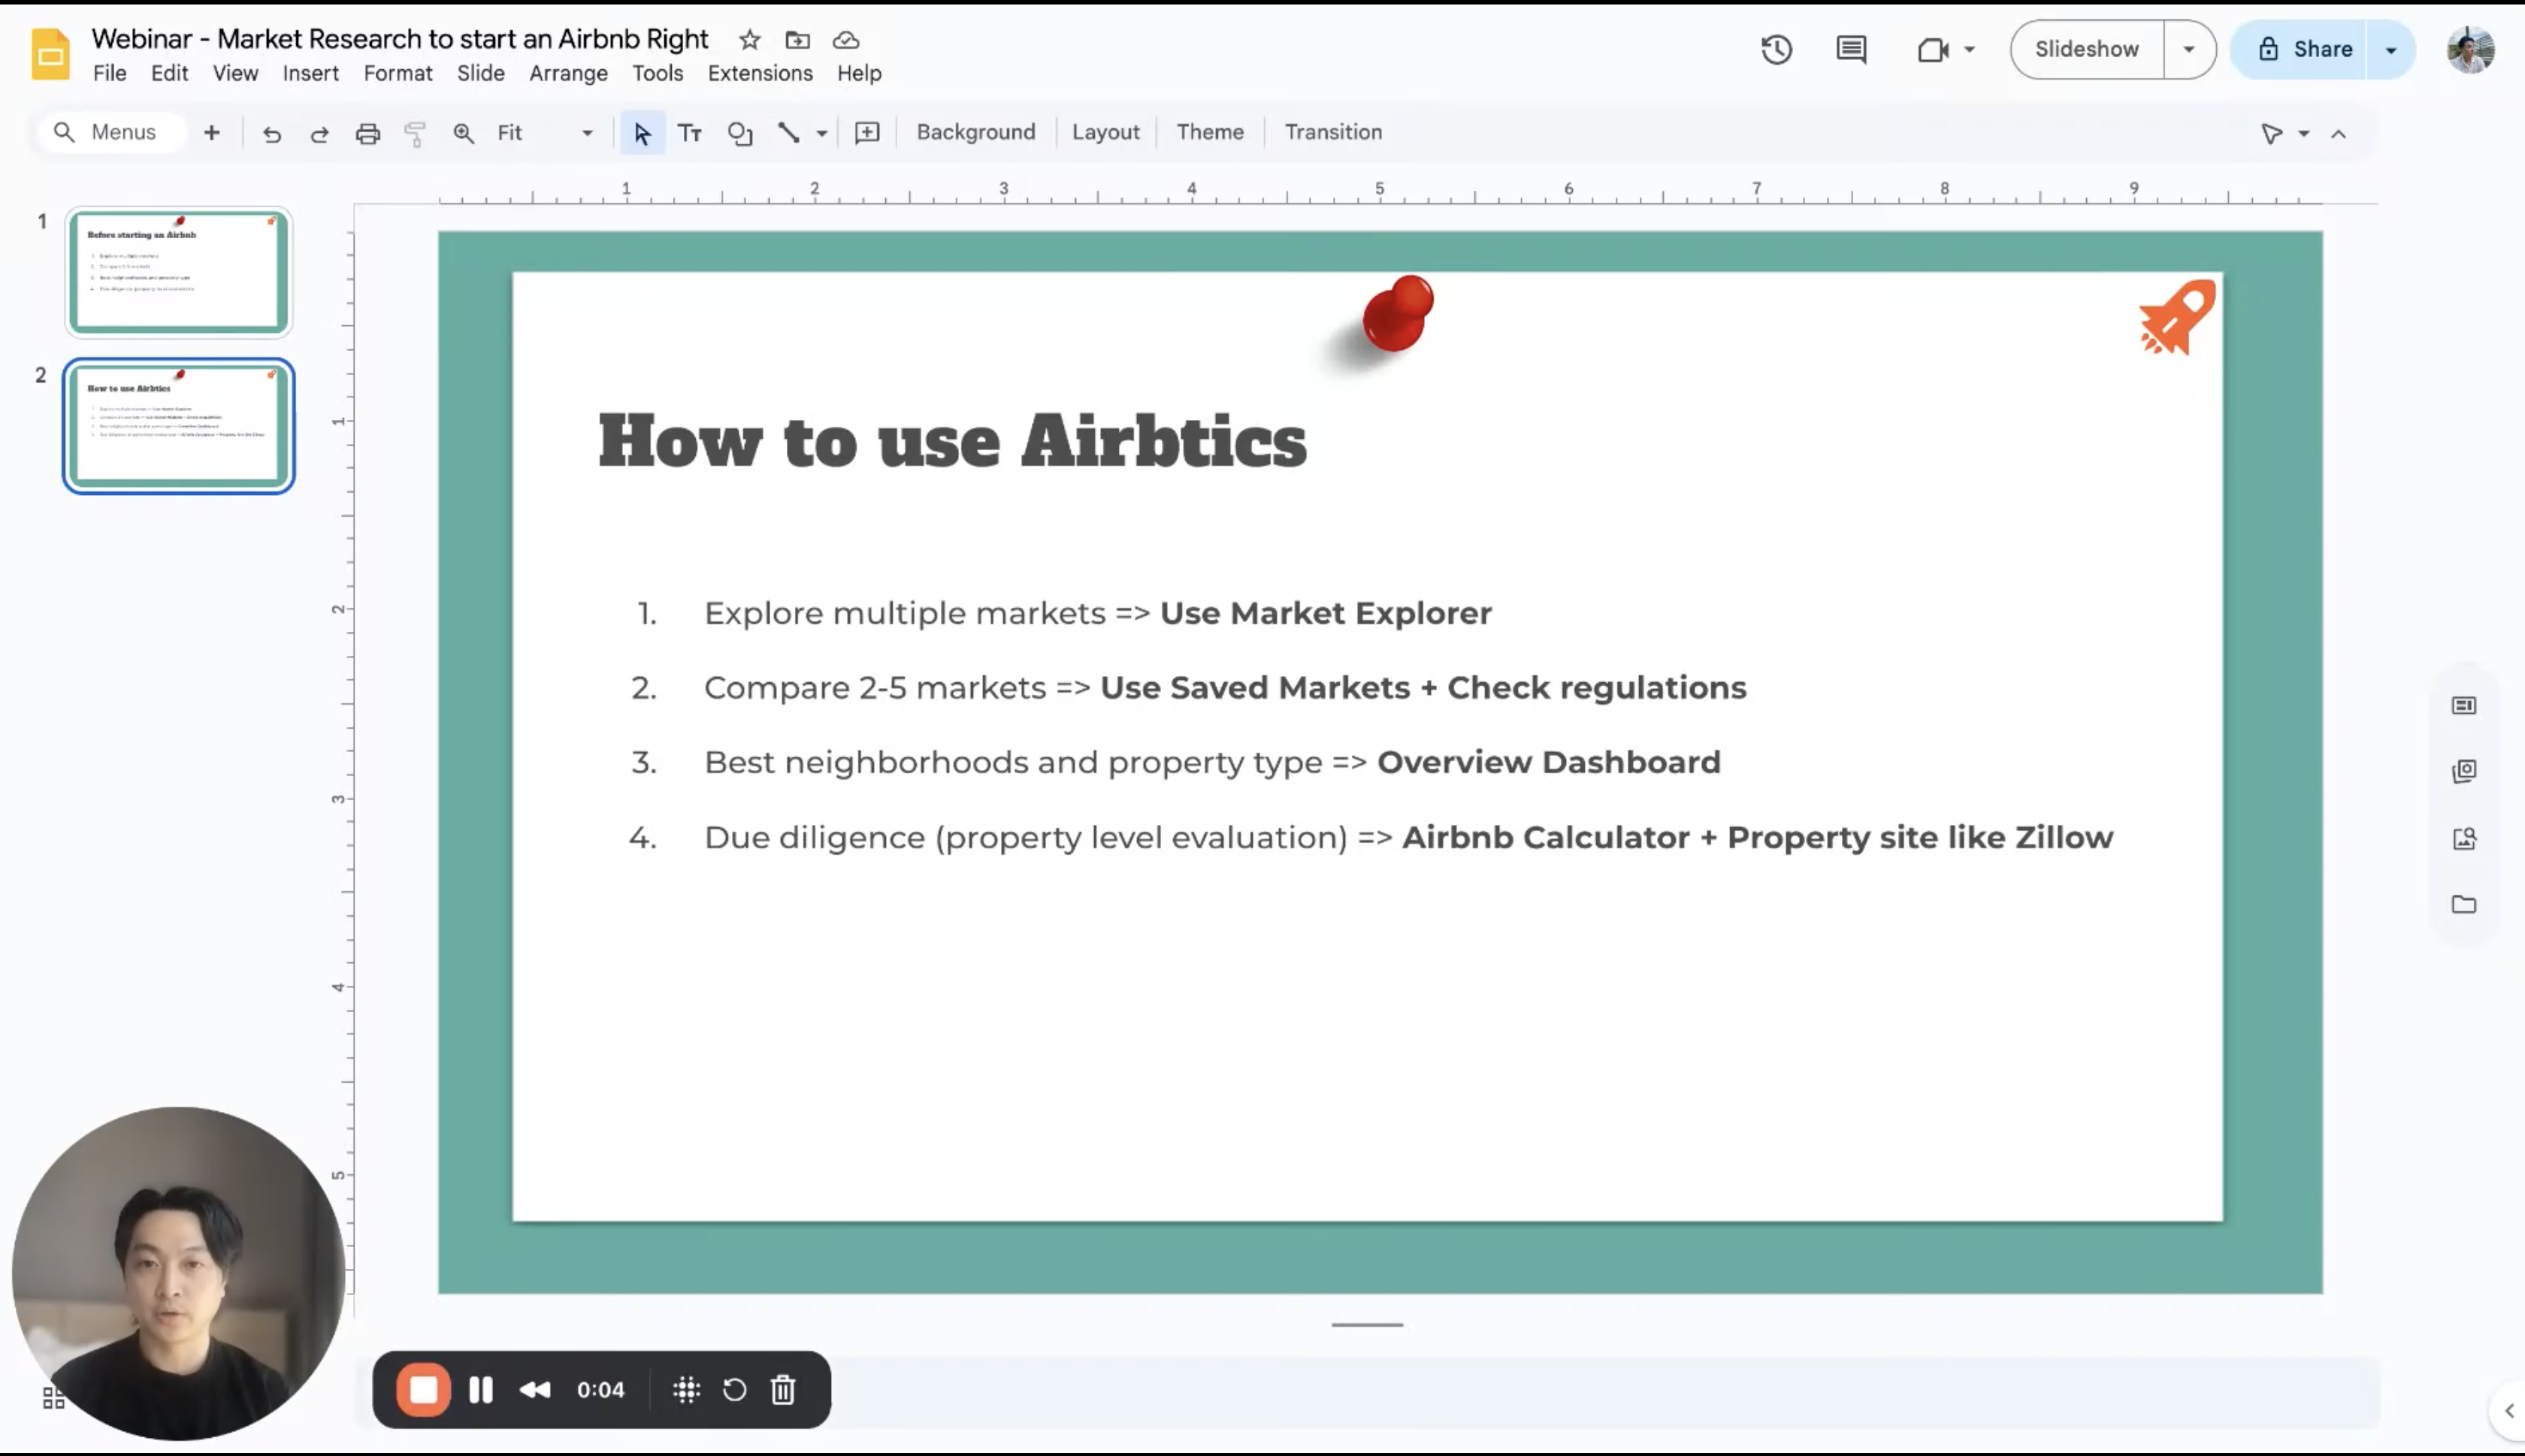Viewport: 2525px width, 1456px height.
Task: Delete the recording with trash icon
Action: (783, 1389)
